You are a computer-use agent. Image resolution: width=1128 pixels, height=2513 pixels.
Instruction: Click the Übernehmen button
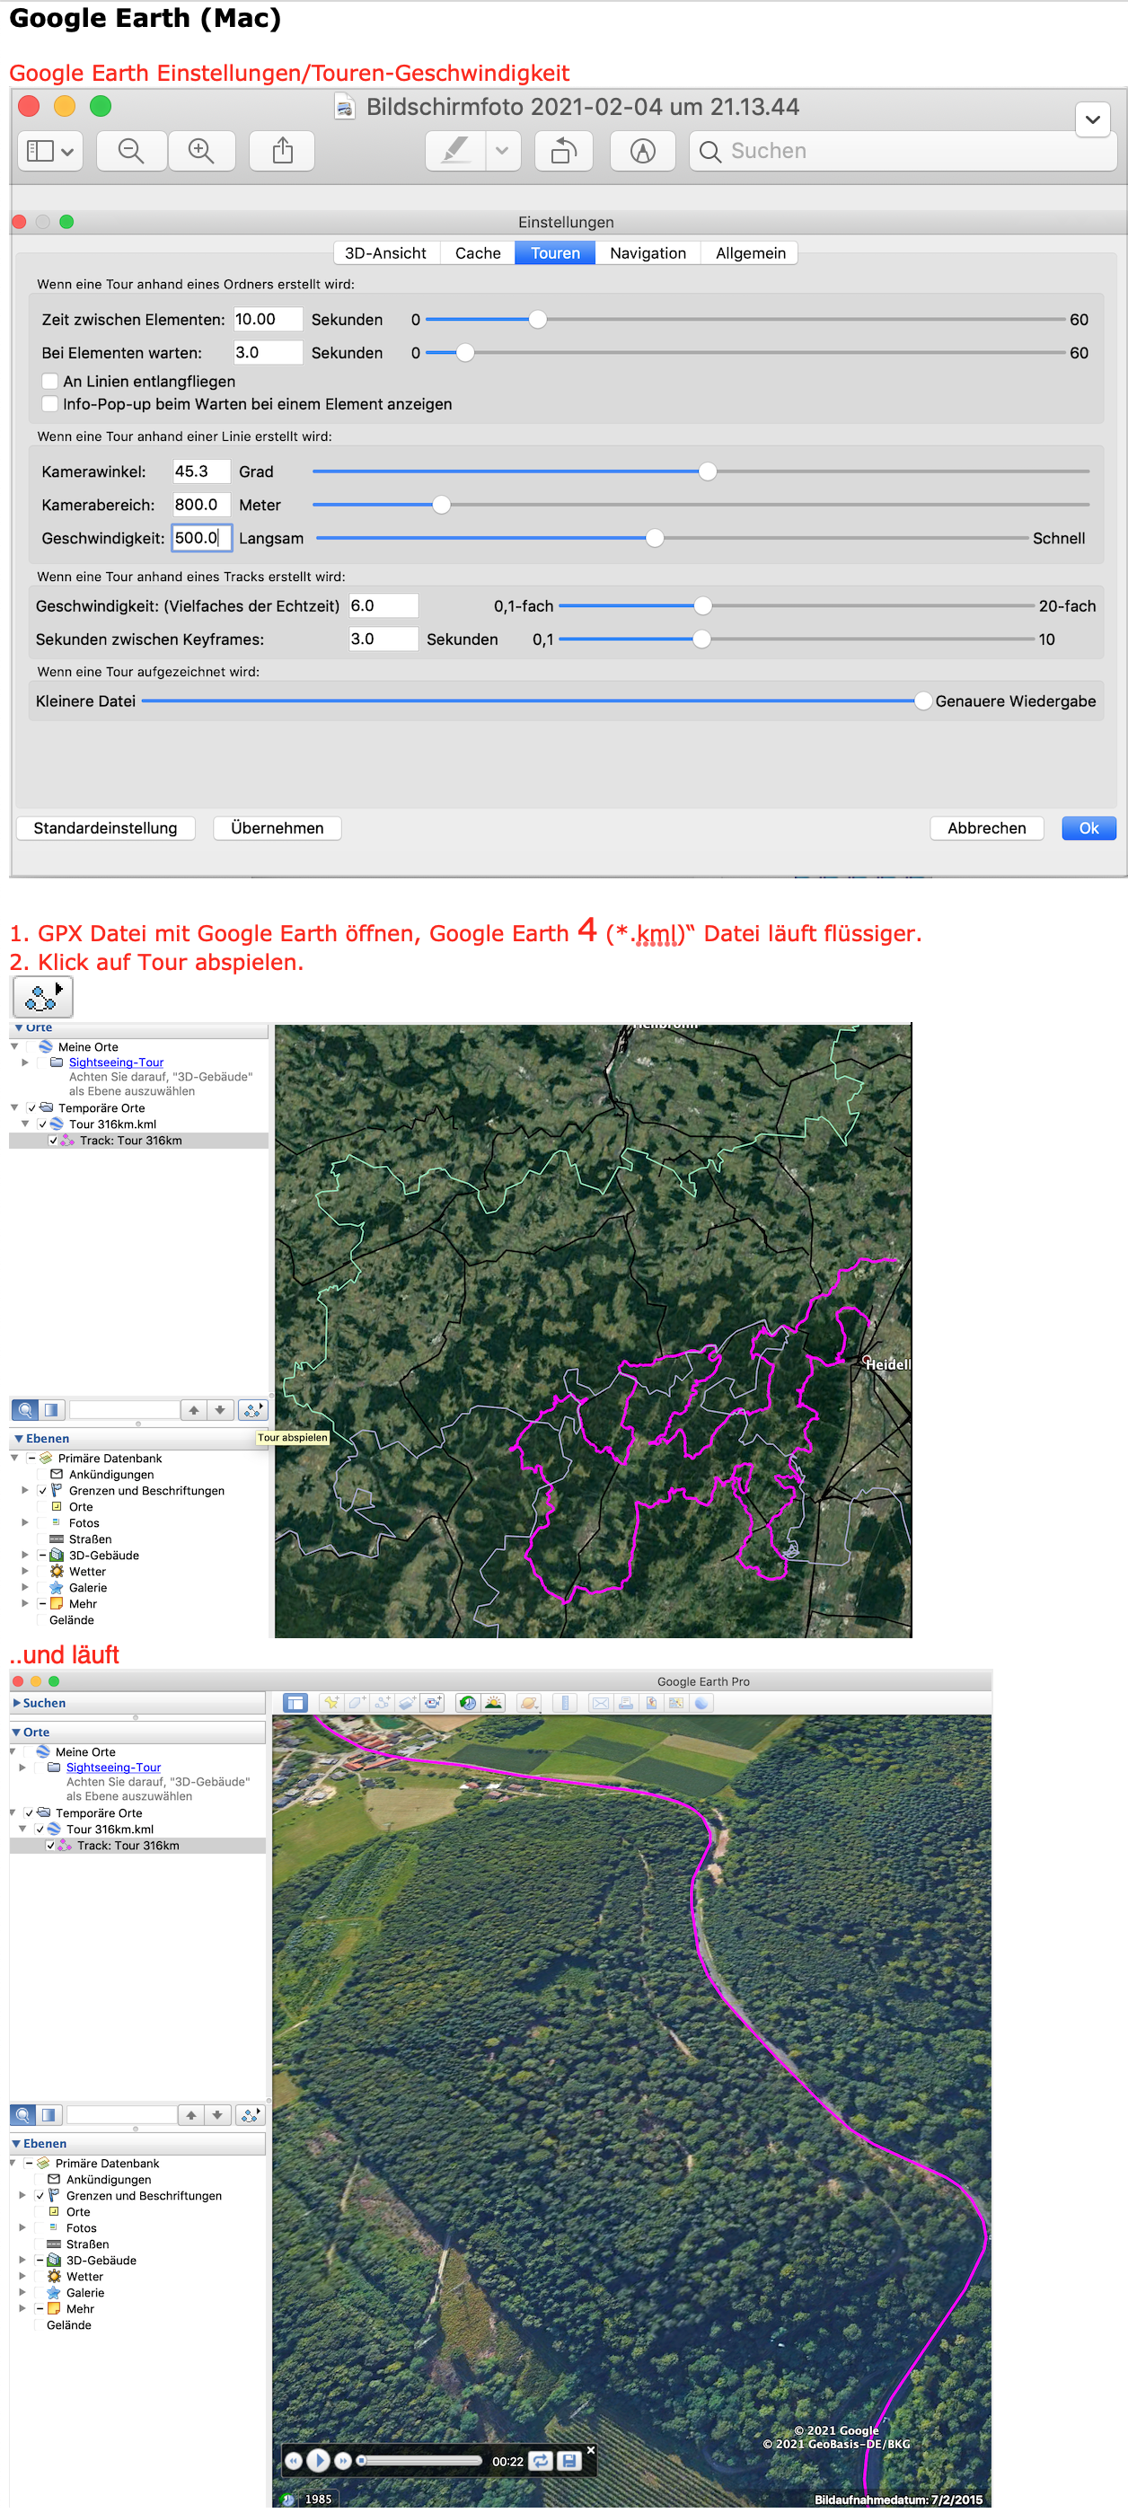278,827
